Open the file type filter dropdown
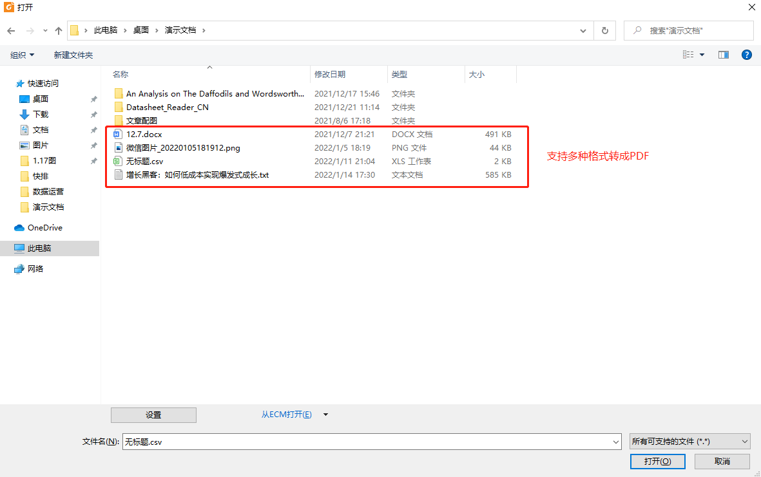Image resolution: width=761 pixels, height=477 pixels. click(x=689, y=442)
